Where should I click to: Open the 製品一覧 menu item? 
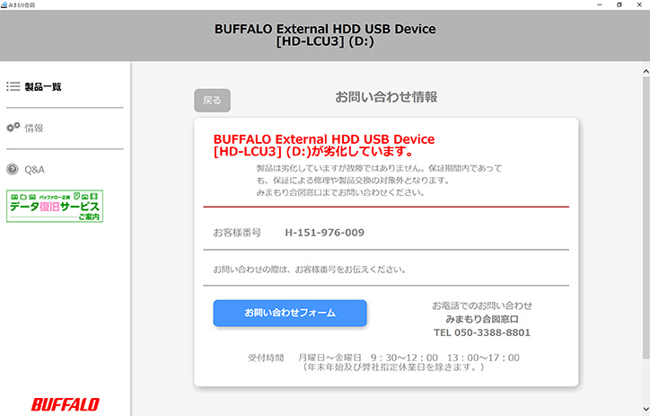(x=43, y=87)
